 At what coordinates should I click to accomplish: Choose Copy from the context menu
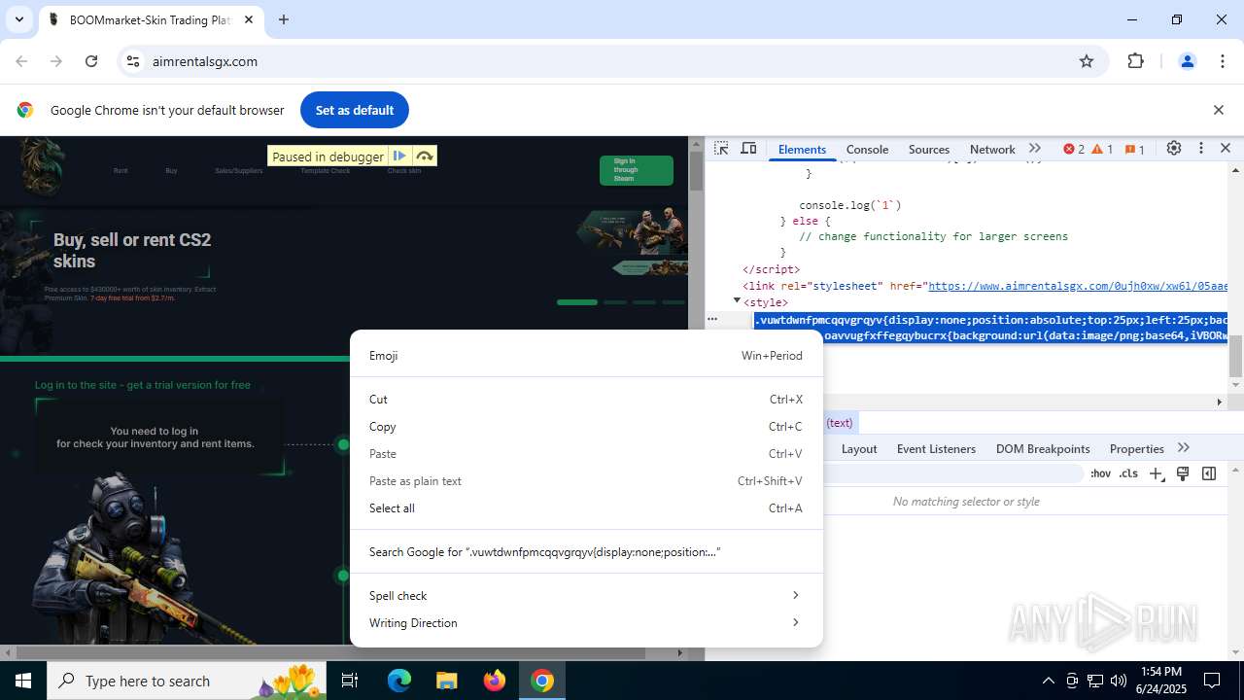[586, 427]
